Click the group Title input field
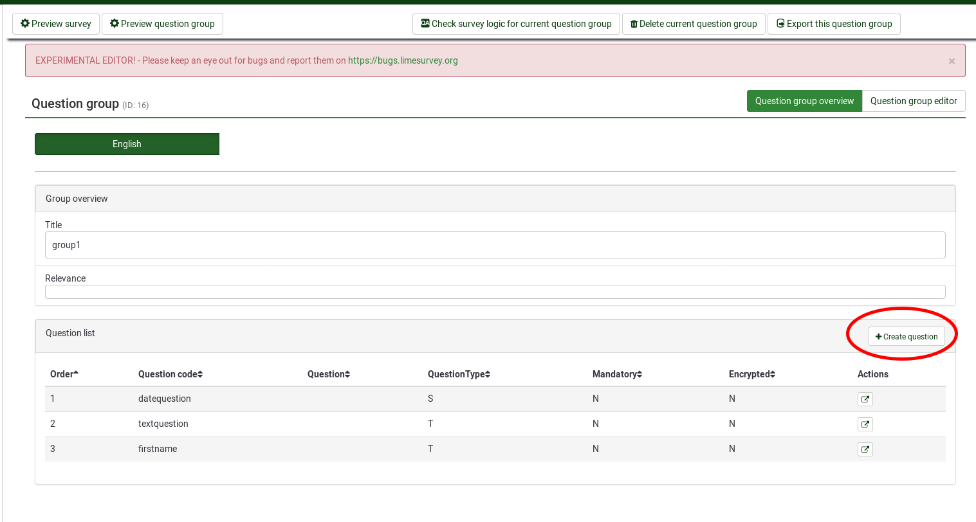976x522 pixels. pyautogui.click(x=495, y=245)
